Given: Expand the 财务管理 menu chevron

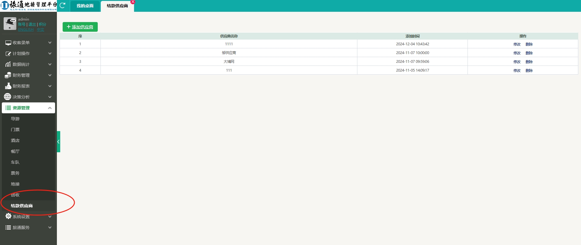Looking at the screenshot, I should (50, 75).
